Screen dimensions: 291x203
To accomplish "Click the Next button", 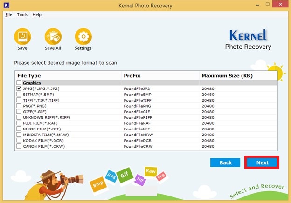I will 262,162.
